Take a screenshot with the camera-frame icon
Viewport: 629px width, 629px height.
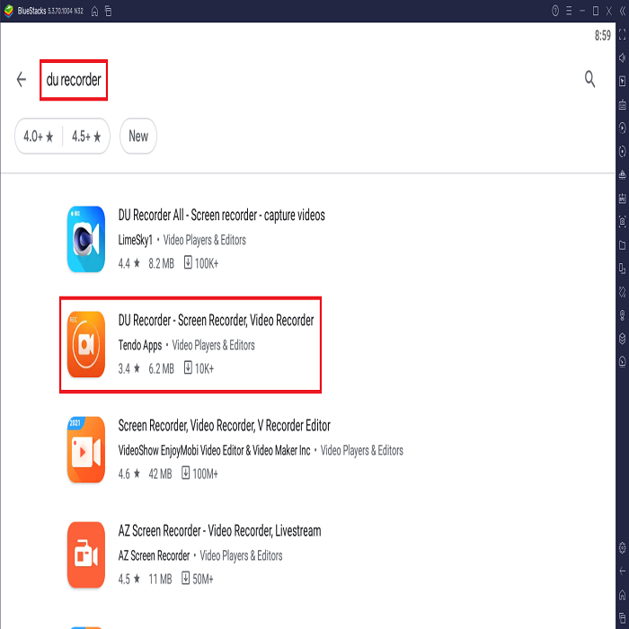(622, 221)
